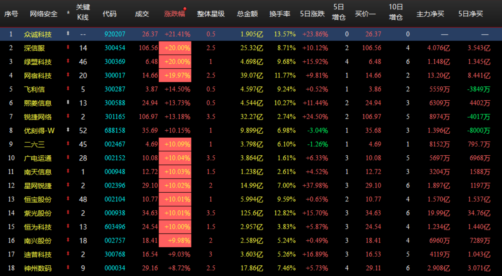This screenshot has height=276, width=502.
Task: Select stock name 广电运通
Action: pos(38,158)
